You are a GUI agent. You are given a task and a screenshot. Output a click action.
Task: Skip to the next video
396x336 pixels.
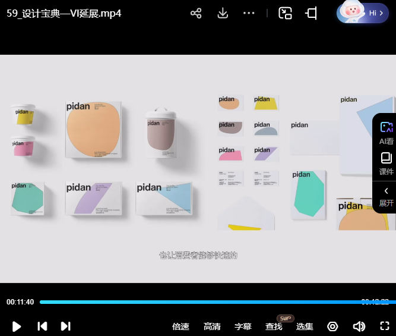click(66, 326)
